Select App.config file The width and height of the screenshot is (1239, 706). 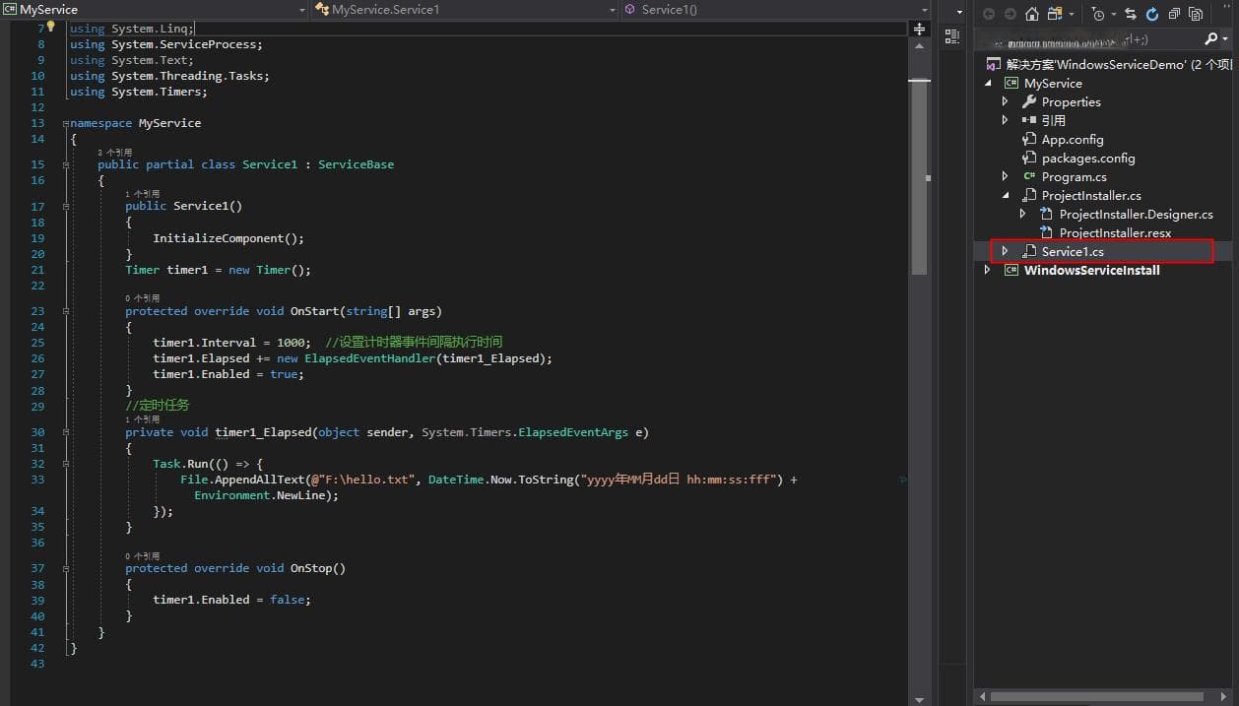tap(1073, 139)
